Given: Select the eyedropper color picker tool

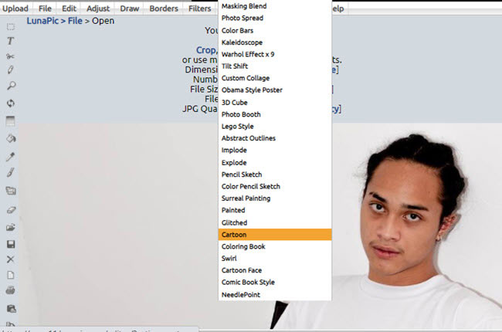Looking at the screenshot, I should coord(11,156).
